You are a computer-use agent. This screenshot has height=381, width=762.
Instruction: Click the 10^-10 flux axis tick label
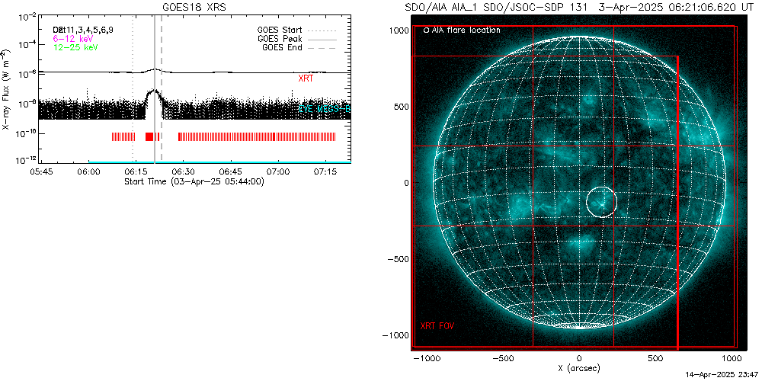26,133
